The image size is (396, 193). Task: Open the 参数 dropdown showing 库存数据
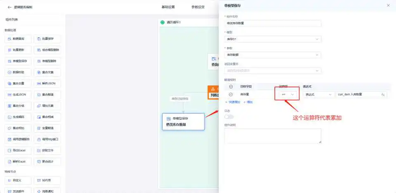coord(273,55)
